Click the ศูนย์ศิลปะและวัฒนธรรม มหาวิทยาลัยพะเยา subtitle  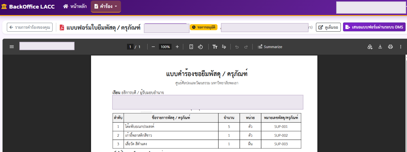(x=207, y=83)
